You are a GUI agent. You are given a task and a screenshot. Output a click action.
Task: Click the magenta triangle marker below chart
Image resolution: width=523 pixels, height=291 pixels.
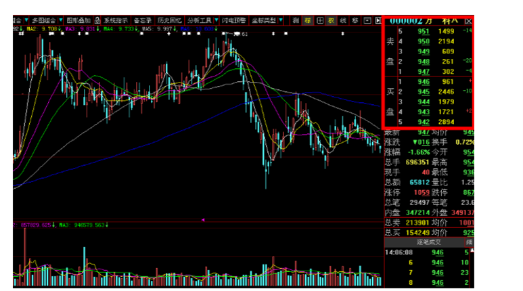[203, 220]
